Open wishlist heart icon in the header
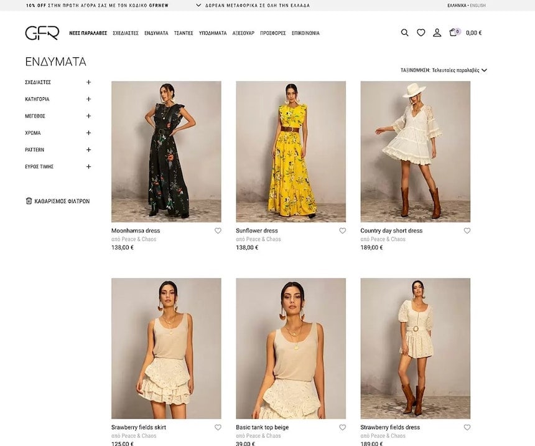This screenshot has width=535, height=446. (x=421, y=33)
